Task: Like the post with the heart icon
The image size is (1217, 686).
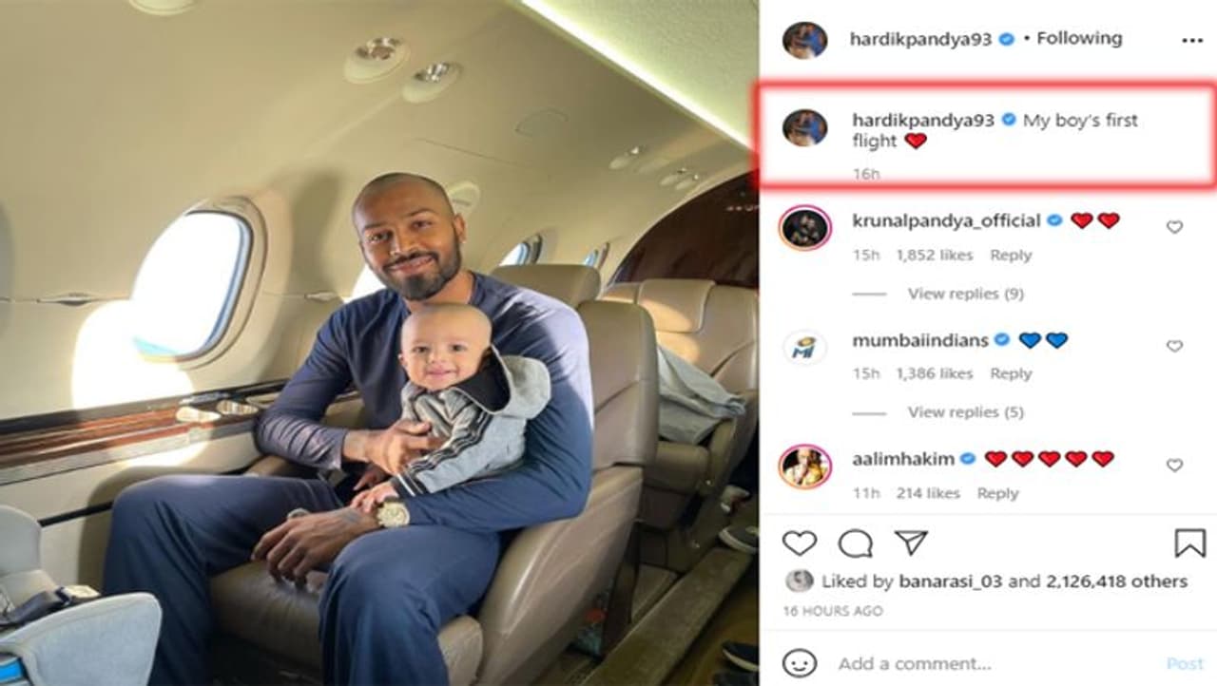Action: coord(800,543)
